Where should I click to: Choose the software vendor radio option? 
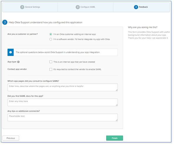click(x=51, y=39)
